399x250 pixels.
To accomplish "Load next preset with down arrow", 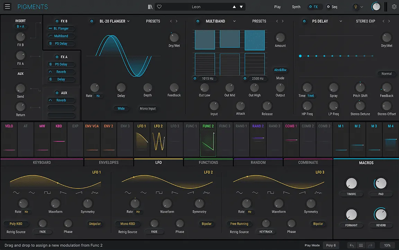I will pos(241,7).
